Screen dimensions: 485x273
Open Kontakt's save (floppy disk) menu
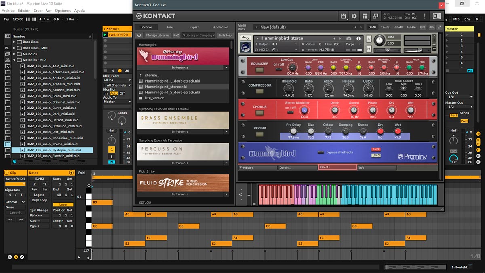(344, 16)
